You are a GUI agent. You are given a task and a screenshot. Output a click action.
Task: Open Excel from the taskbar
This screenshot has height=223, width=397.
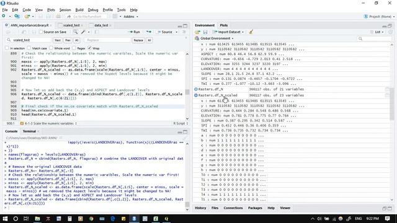(x=156, y=219)
